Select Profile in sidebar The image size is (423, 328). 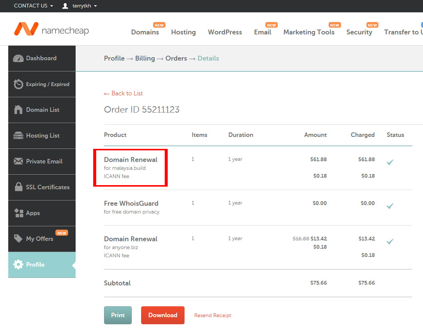point(42,265)
